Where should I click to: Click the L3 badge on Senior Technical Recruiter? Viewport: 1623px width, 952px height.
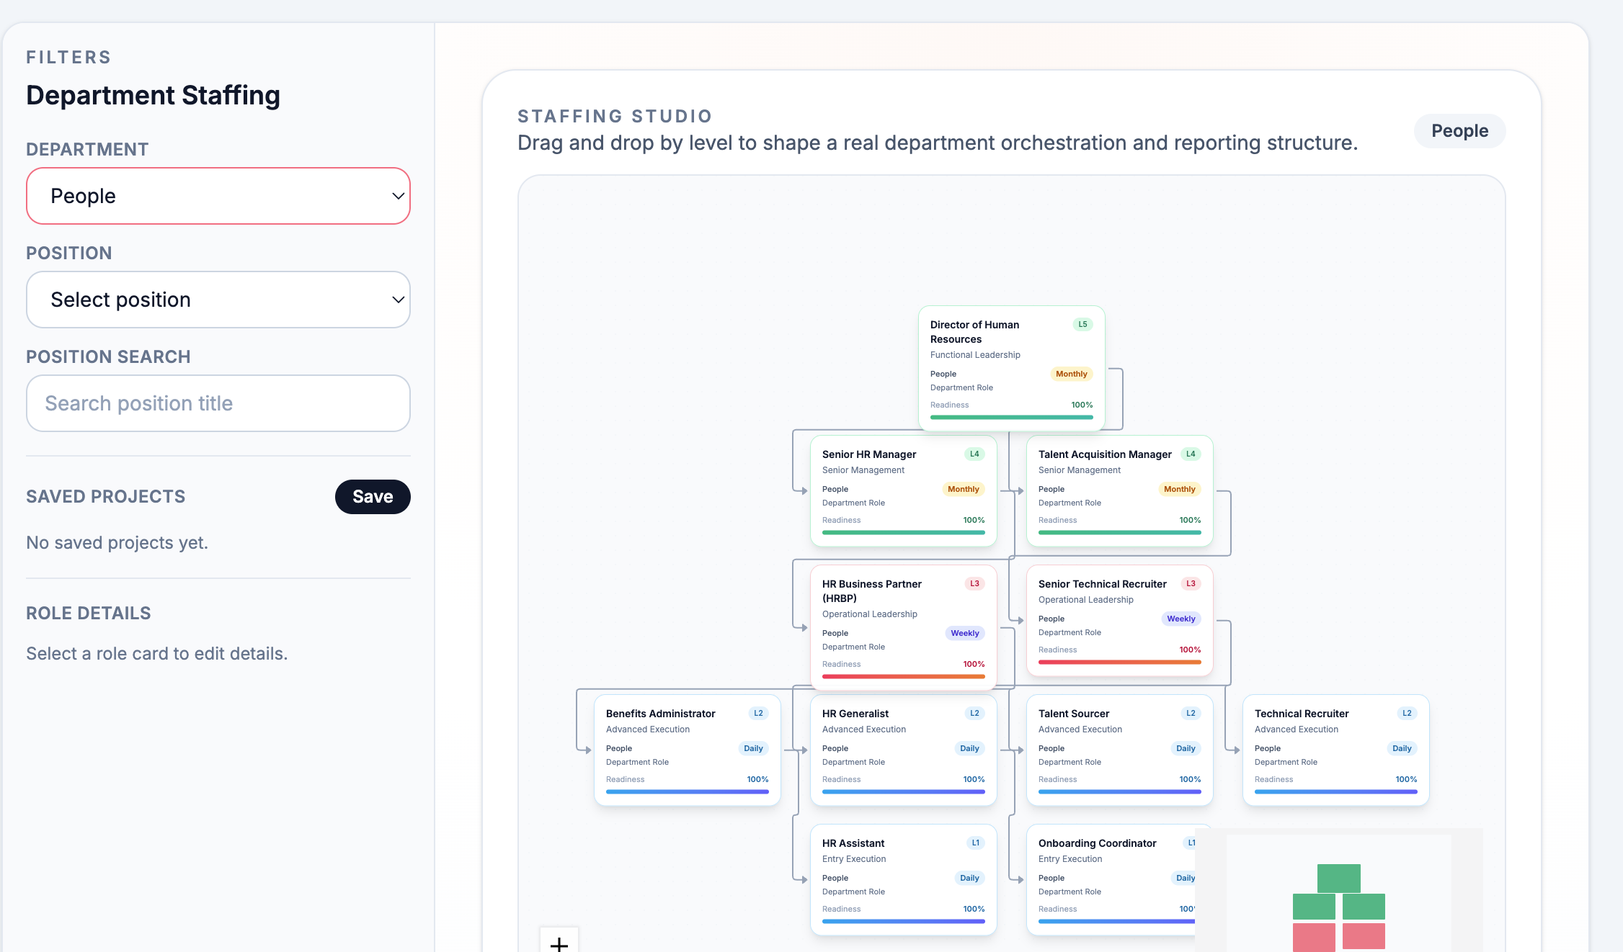tap(1191, 583)
